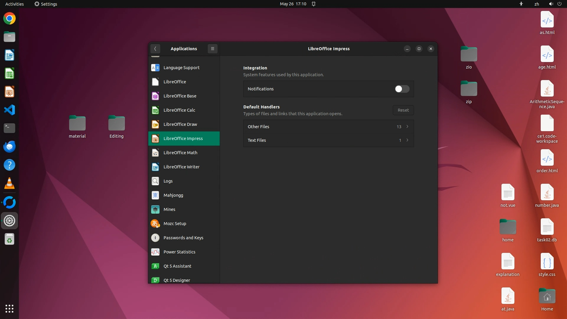Expand the Text Files handlers row
The height and width of the screenshot is (319, 567).
pos(328,140)
